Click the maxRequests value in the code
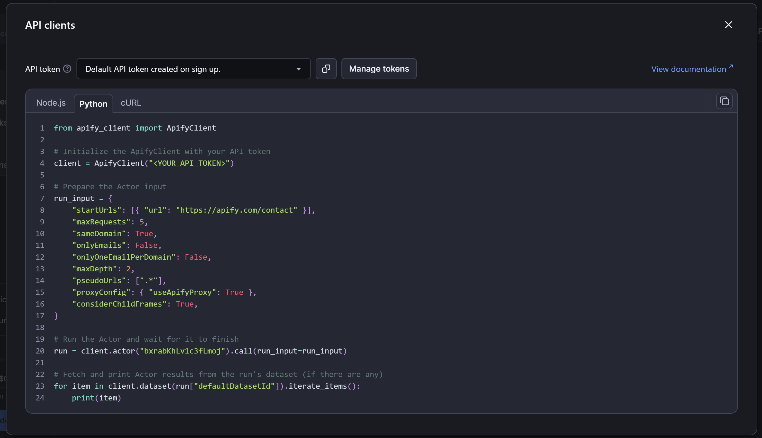 142,222
